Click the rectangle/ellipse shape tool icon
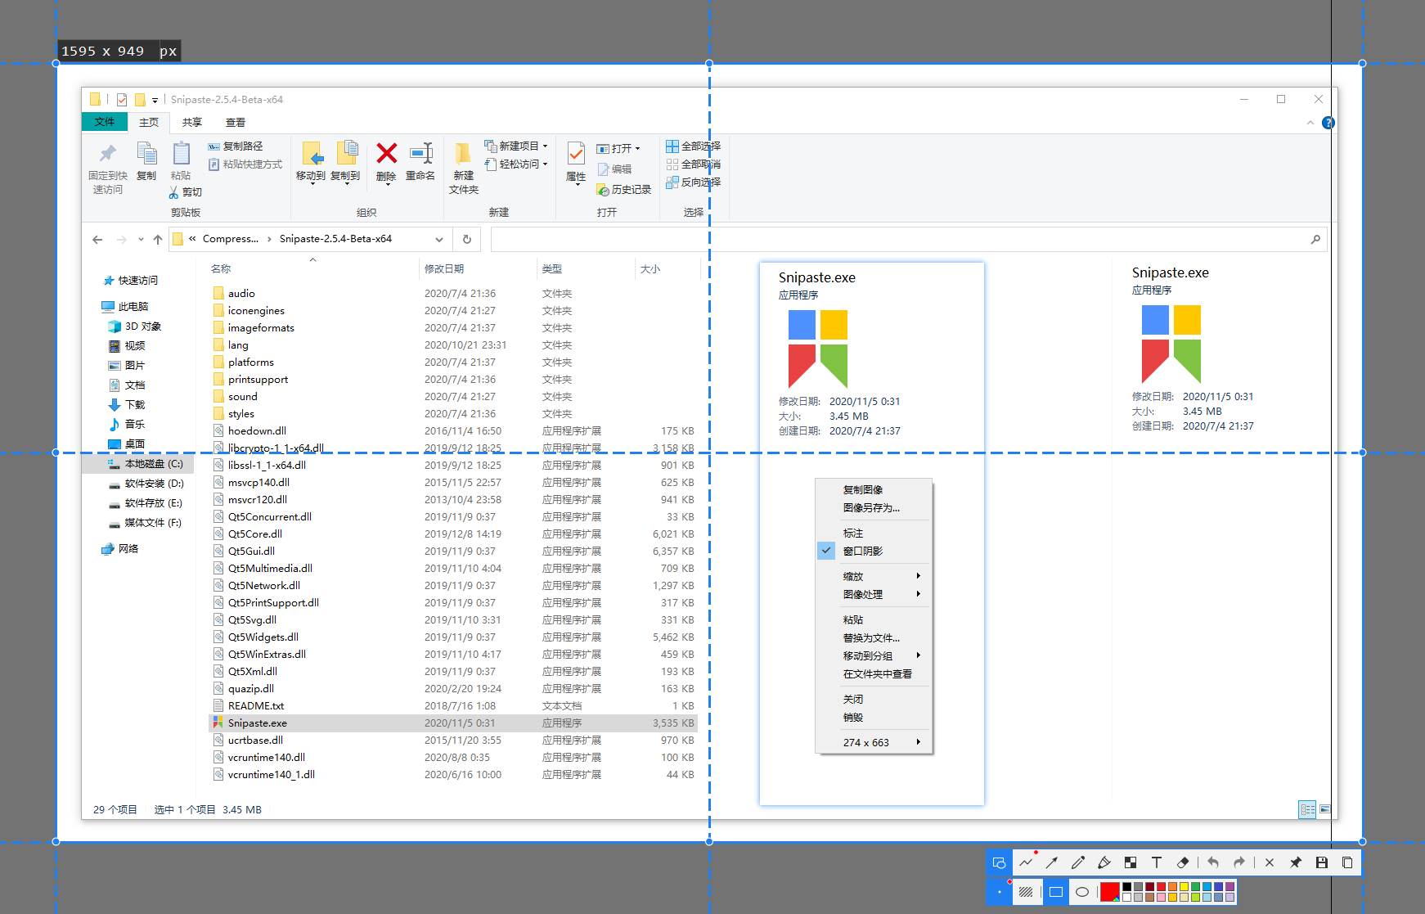1425x914 pixels. (x=999, y=862)
